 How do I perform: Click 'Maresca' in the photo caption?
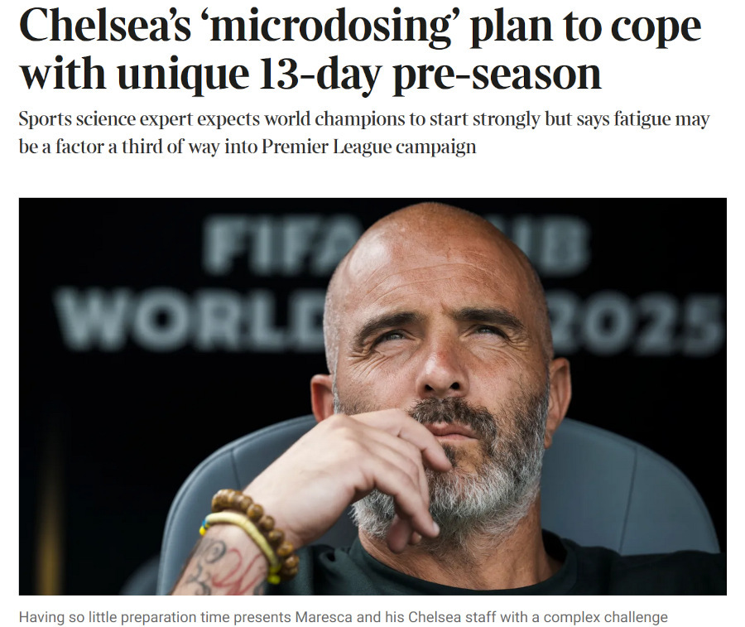click(x=324, y=617)
